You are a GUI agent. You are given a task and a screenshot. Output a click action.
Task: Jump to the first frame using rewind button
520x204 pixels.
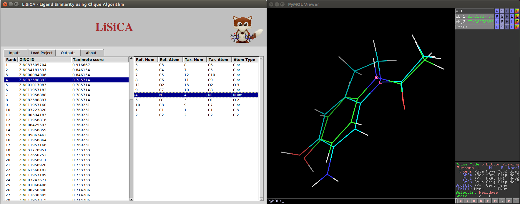(x=460, y=201)
